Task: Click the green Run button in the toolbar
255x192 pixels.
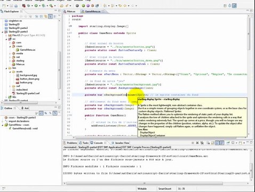Action: (36, 6)
